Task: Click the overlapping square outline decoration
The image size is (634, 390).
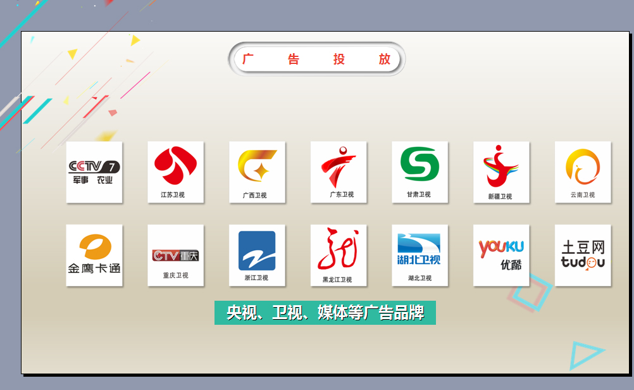Action: pos(531,292)
